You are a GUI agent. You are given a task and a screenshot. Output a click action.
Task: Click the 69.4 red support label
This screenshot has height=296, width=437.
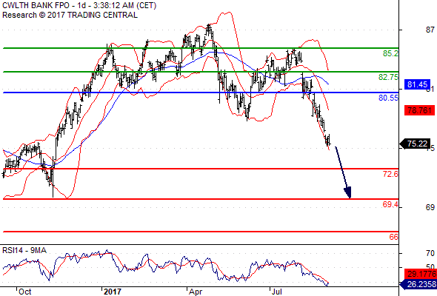(x=390, y=204)
